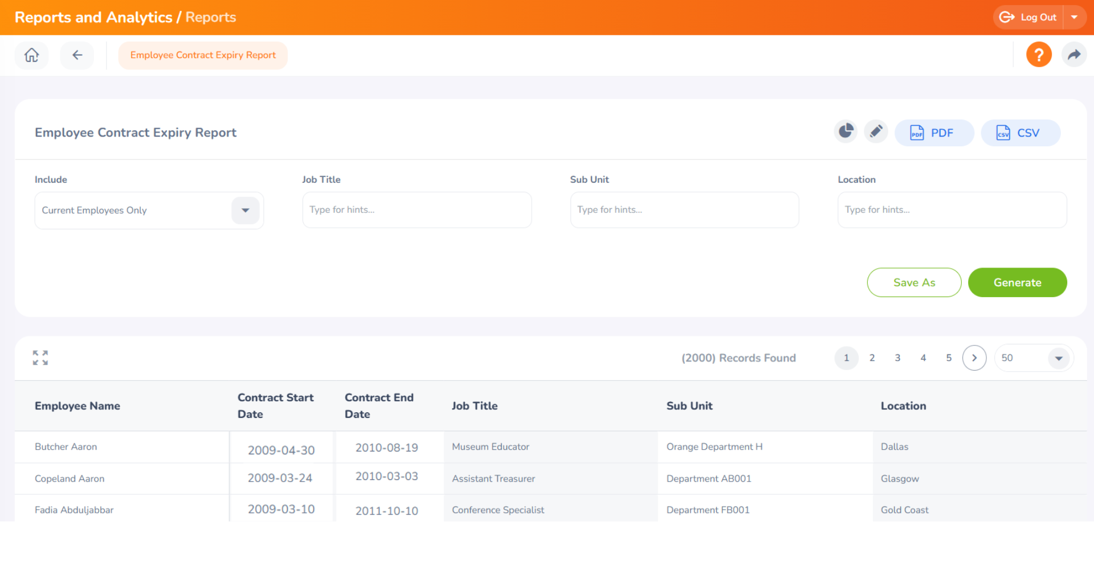Click the Location filter input field
This screenshot has width=1094, height=563.
[952, 210]
